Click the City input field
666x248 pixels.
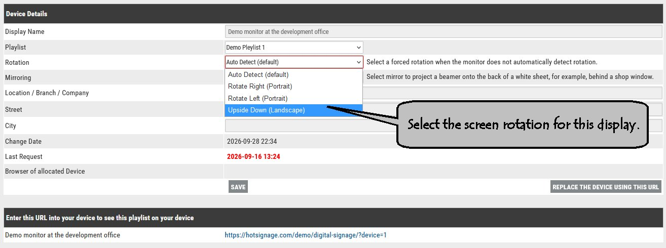click(x=443, y=126)
